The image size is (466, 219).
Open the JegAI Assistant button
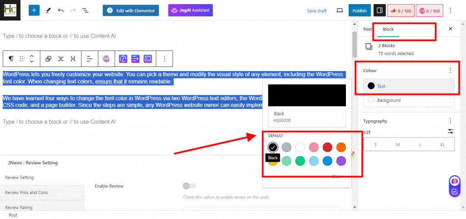[x=191, y=10]
